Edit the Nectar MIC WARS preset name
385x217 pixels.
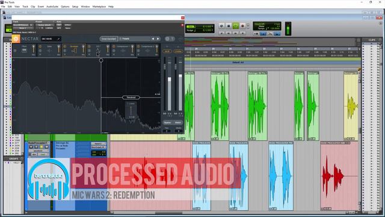[51, 39]
